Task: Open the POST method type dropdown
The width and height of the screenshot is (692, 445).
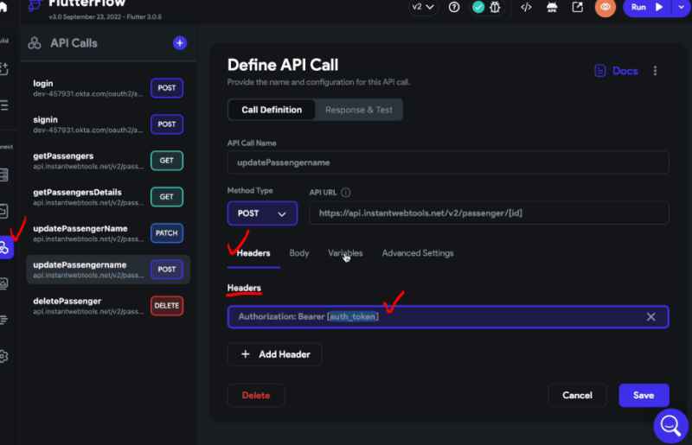Action: (262, 213)
